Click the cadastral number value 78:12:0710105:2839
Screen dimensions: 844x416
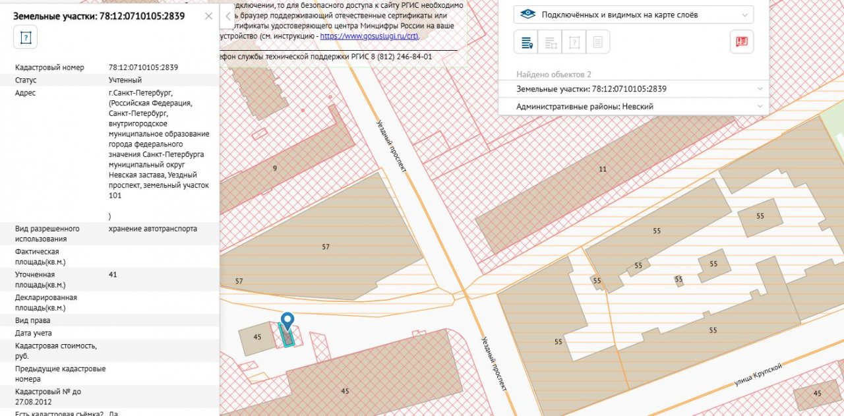143,67
